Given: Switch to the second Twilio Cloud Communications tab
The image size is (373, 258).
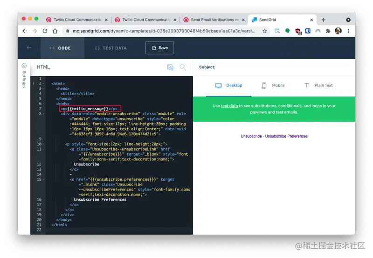Looking at the screenshot, I should tap(145, 20).
